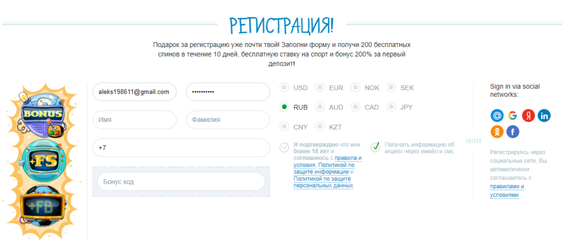Select KZT currency
This screenshot has height=250, width=581.
tap(320, 126)
